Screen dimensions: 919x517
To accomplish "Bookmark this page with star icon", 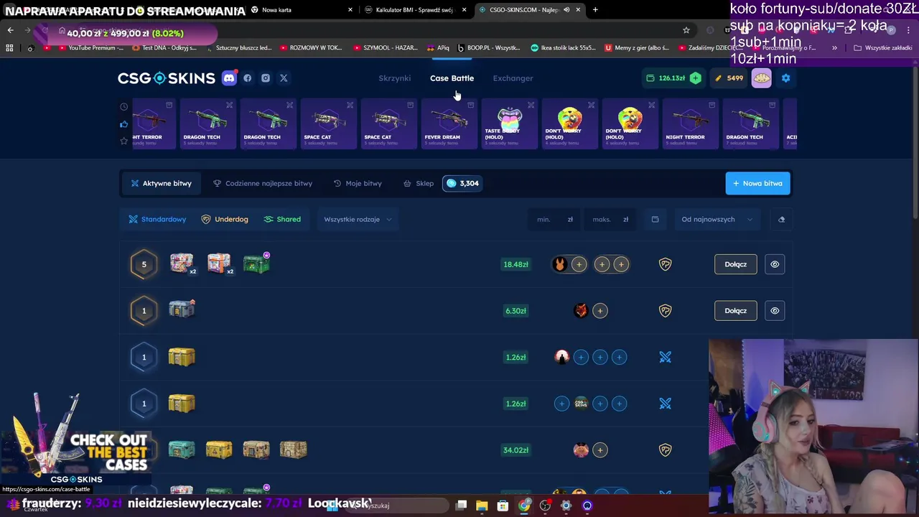I will [686, 30].
